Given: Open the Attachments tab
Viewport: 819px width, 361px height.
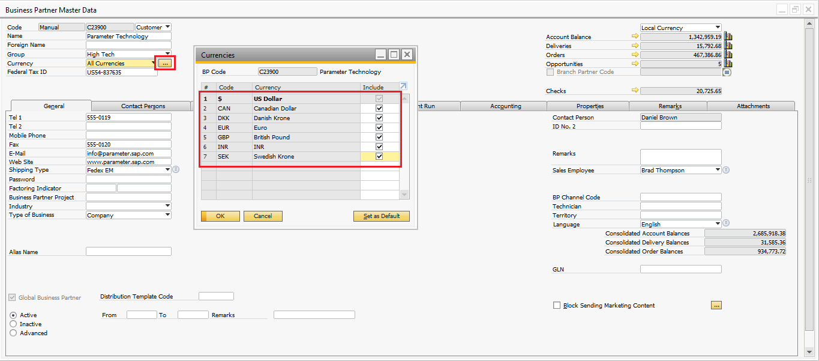Looking at the screenshot, I should [x=753, y=106].
